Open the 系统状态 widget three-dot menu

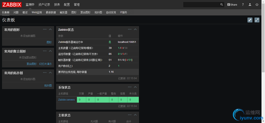(130, 87)
